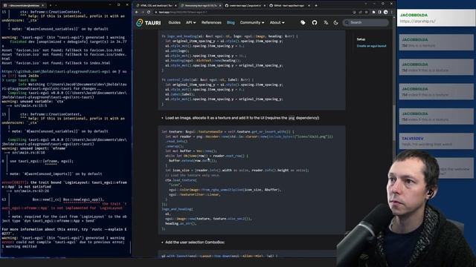Image resolution: width=476 pixels, height=267 pixels.
Task: Expand the API dropdown in site navigation
Action: (x=190, y=22)
